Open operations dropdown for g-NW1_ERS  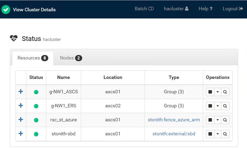tap(218, 106)
